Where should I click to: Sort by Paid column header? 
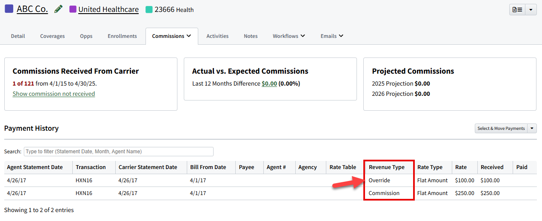(x=525, y=167)
